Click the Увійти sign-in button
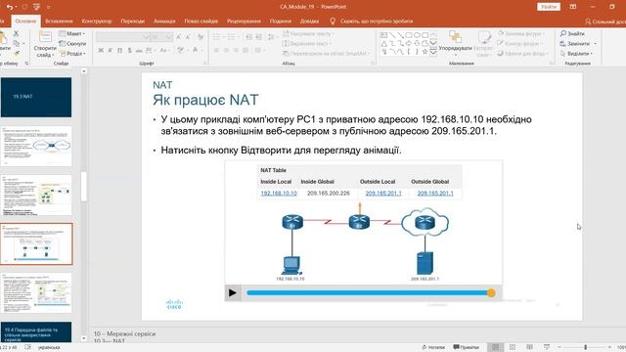This screenshot has width=626, height=352. 549,7
